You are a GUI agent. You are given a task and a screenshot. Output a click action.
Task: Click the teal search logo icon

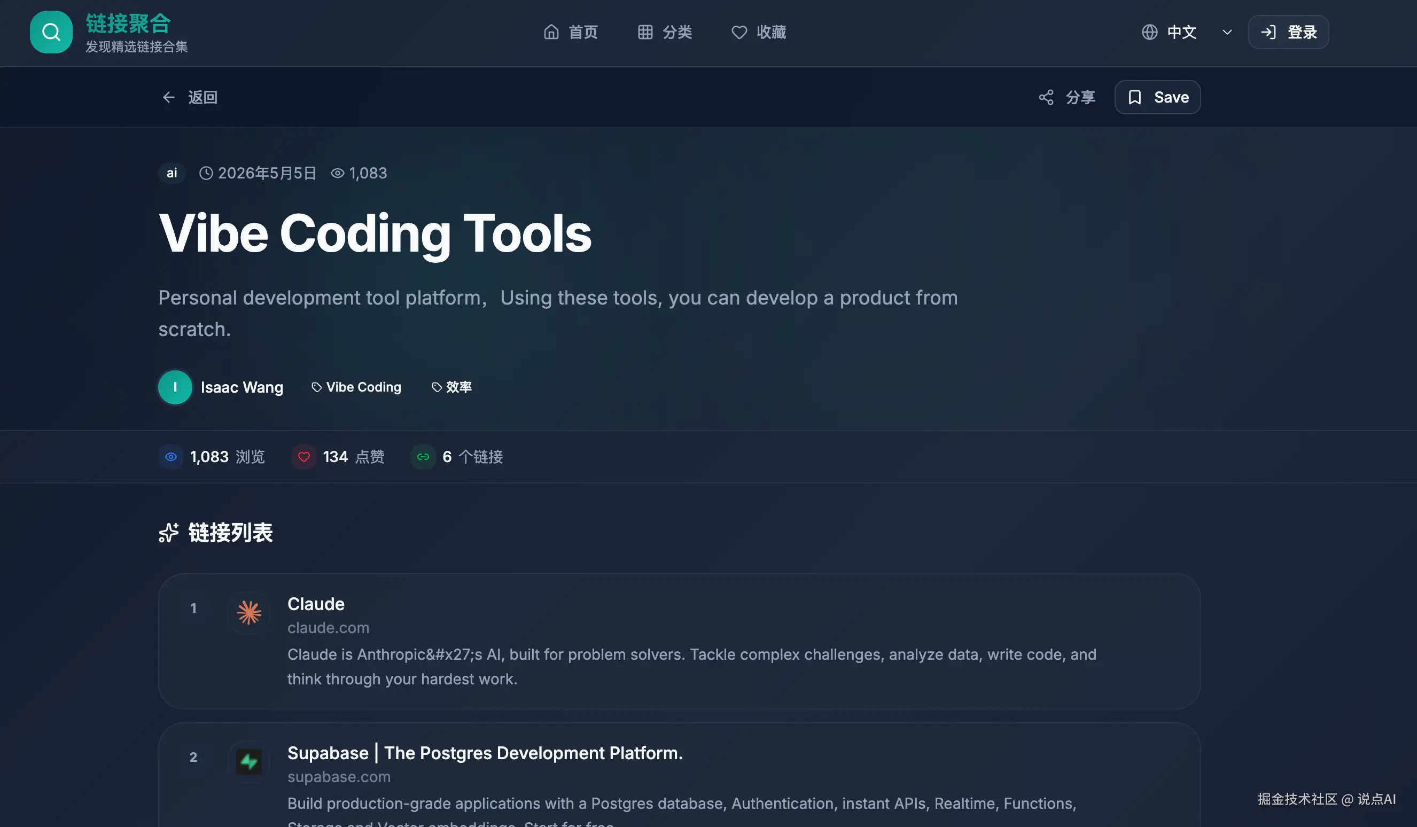51,32
